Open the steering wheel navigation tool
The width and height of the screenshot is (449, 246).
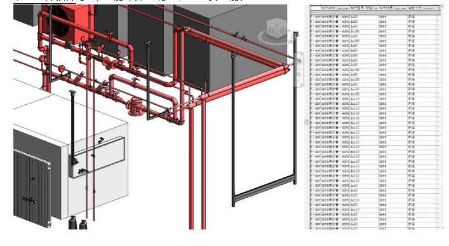[299, 61]
